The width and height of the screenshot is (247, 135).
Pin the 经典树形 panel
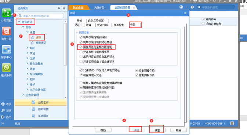(x=59, y=8)
